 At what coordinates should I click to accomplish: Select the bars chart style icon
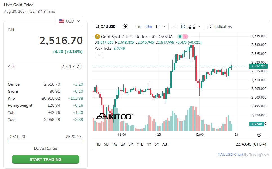point(175,27)
